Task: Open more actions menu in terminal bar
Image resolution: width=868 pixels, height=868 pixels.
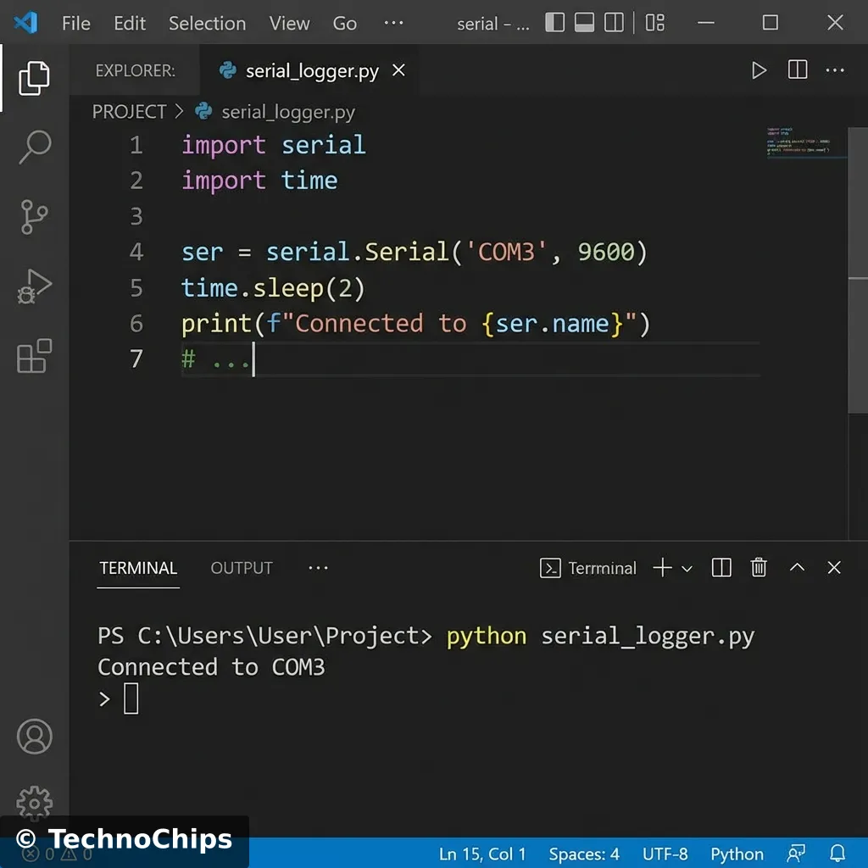Action: (318, 568)
